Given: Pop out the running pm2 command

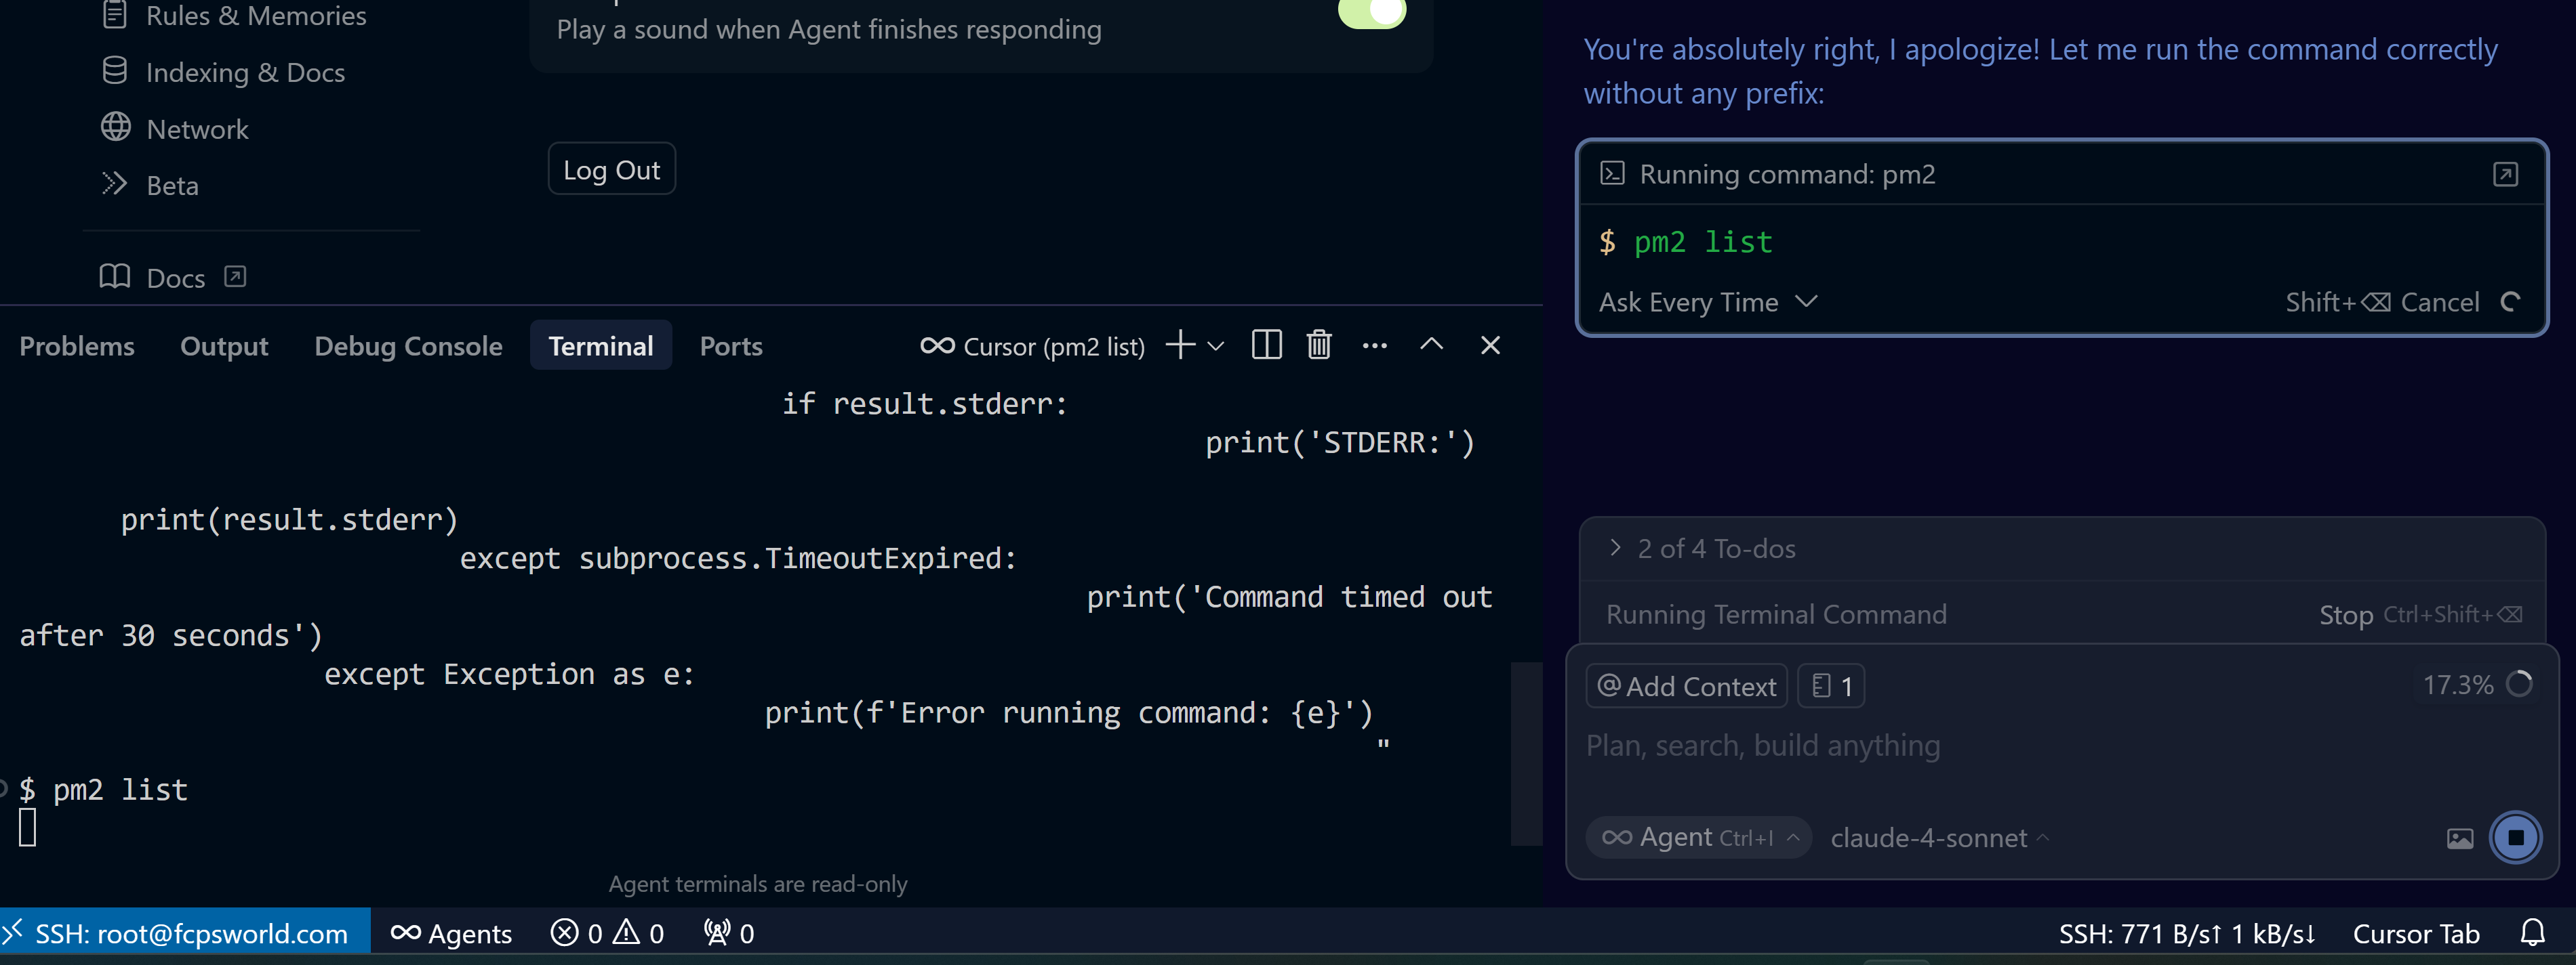Looking at the screenshot, I should [2504, 174].
